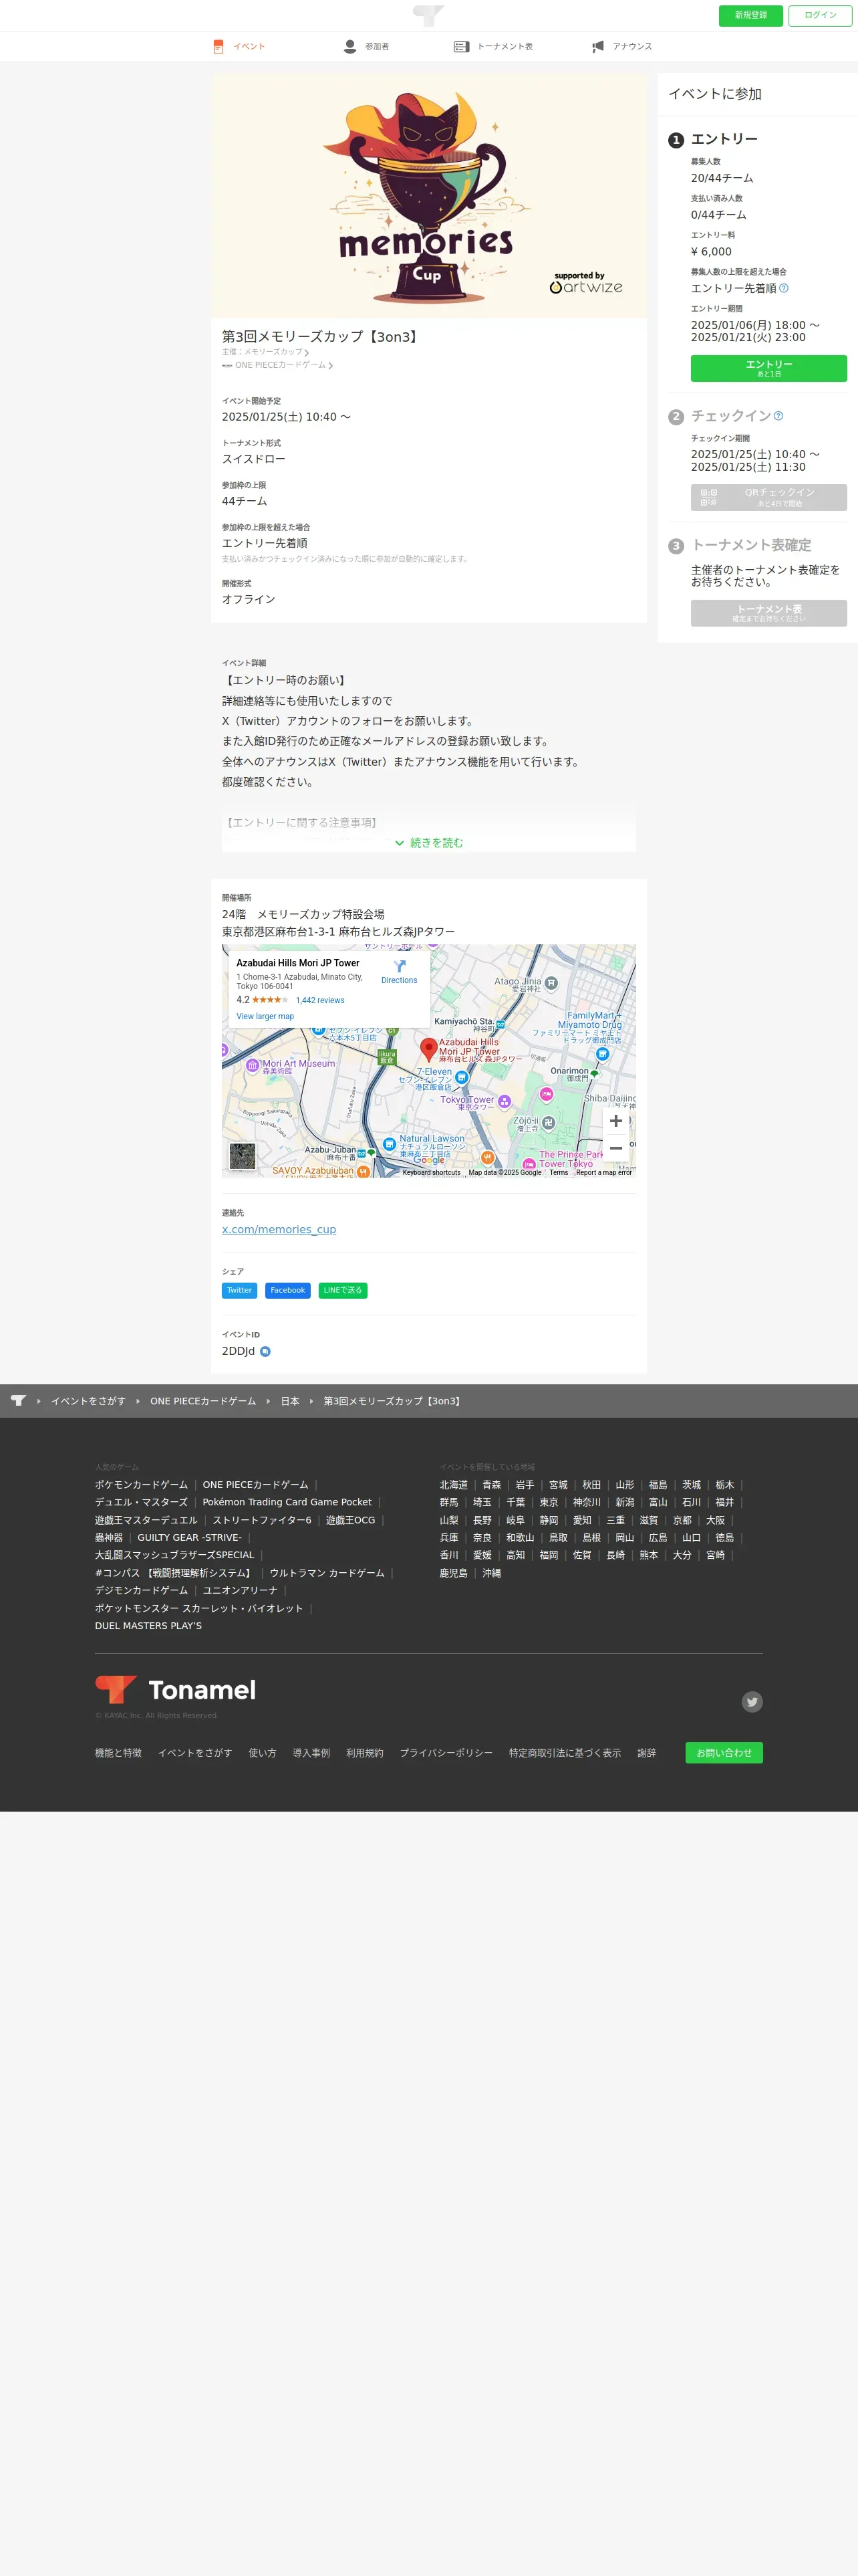Open Keyboard shortcuts on the map
858x2576 pixels.
pos(432,1172)
